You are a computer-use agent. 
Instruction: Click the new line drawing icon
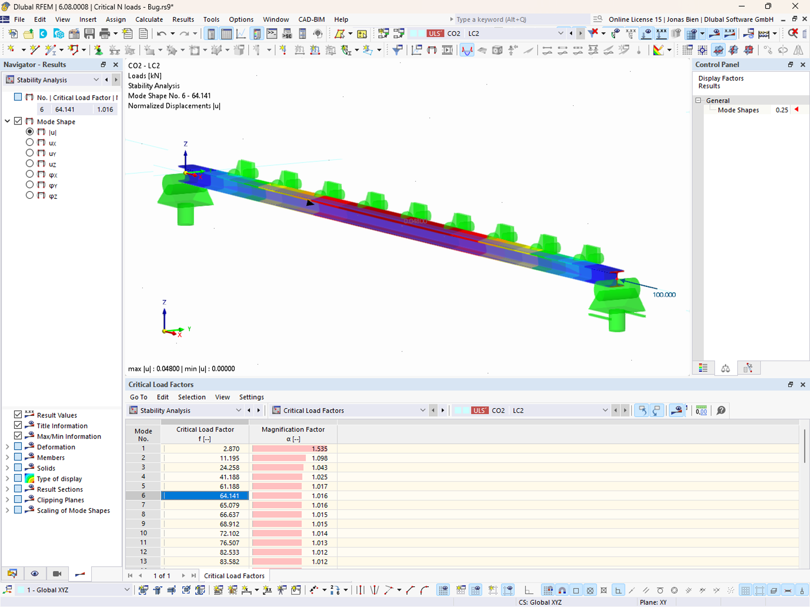(x=34, y=50)
